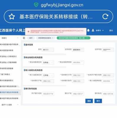Image resolution: width=117 pixels, height=118 pixels.
Task: Expand the 医疗个人信息 sidebar section
Action: coord(10,105)
